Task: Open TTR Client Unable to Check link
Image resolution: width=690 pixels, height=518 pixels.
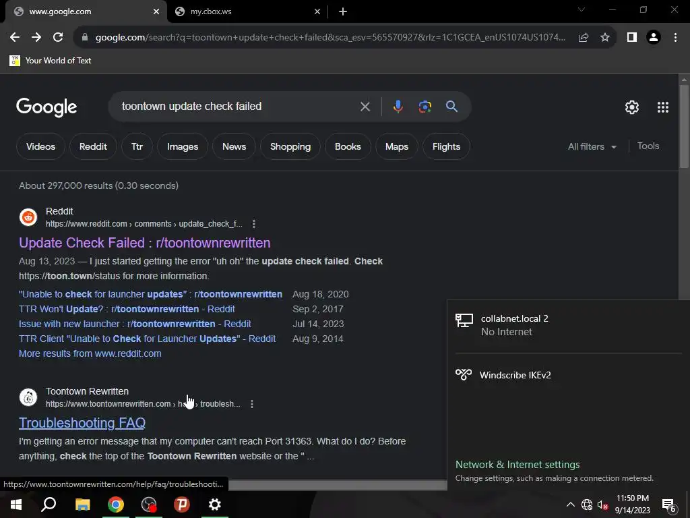Action: (x=147, y=339)
